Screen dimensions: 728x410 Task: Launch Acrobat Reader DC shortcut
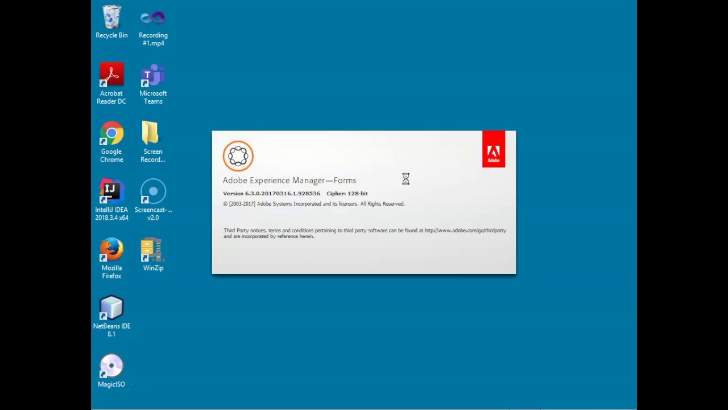pos(111,84)
